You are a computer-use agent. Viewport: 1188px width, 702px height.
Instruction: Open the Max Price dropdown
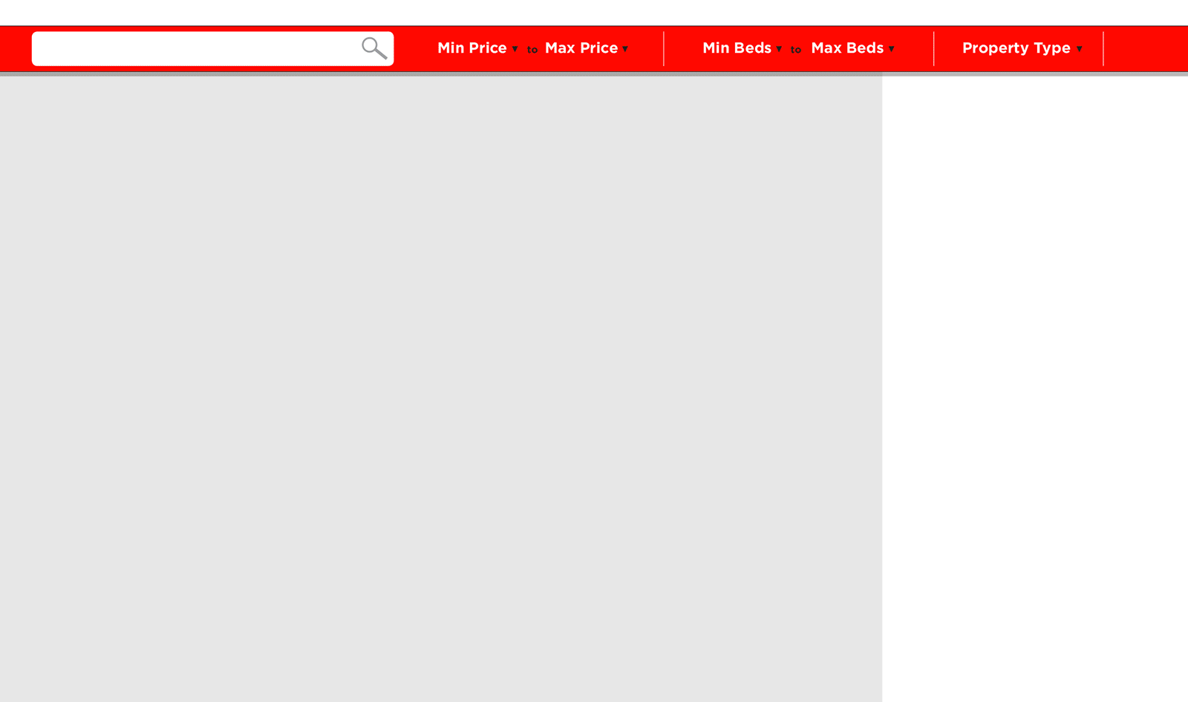(587, 48)
